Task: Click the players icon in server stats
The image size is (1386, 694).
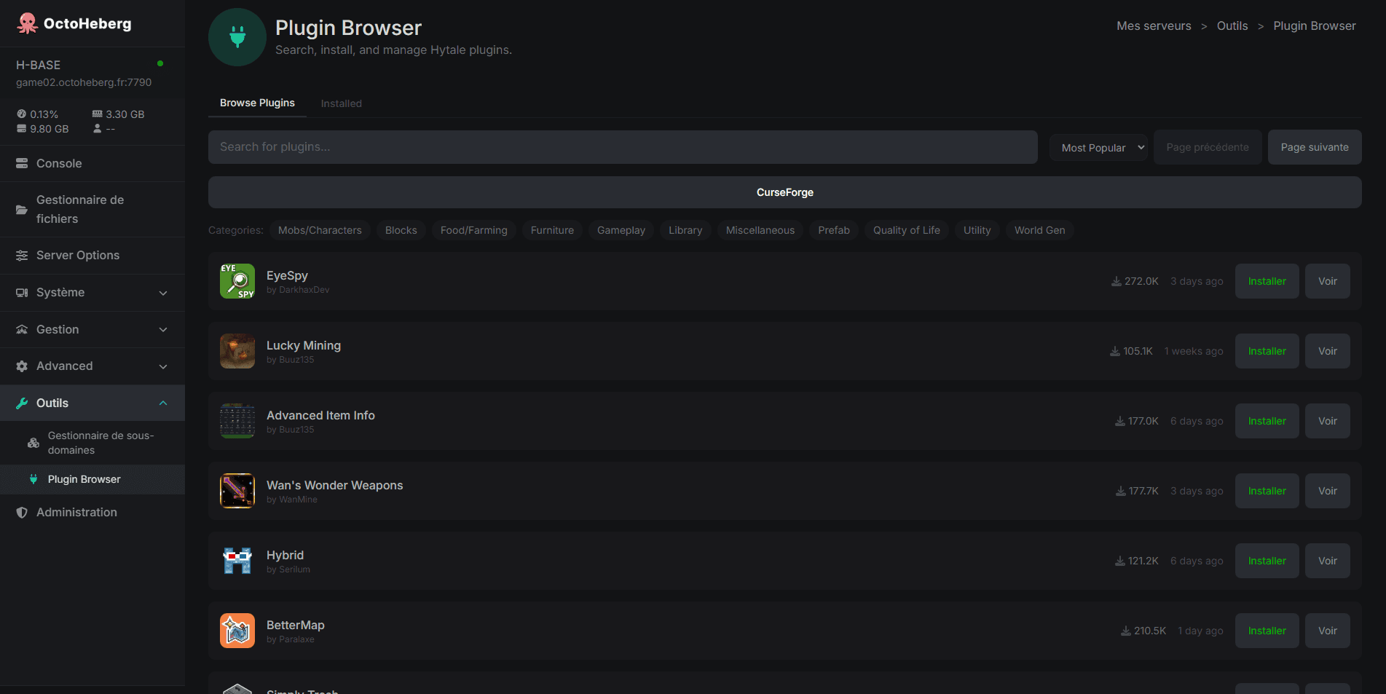Action: click(x=98, y=129)
